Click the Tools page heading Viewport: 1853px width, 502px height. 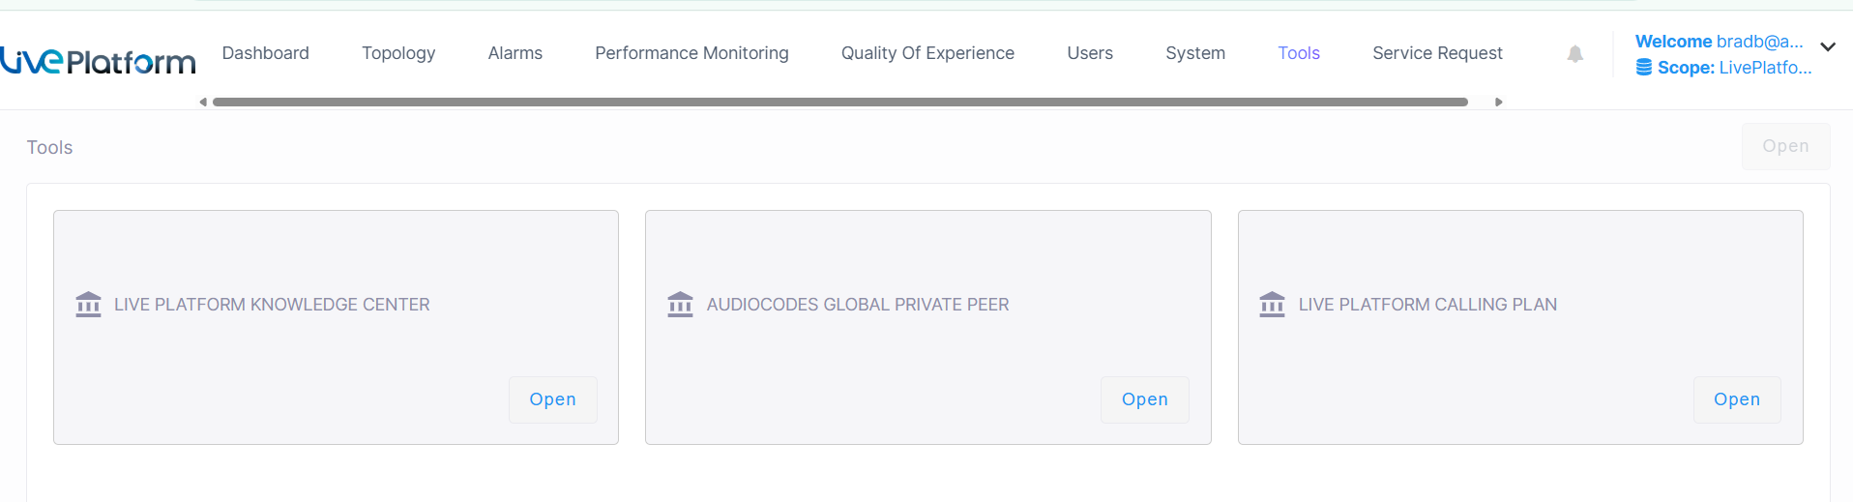coord(49,147)
